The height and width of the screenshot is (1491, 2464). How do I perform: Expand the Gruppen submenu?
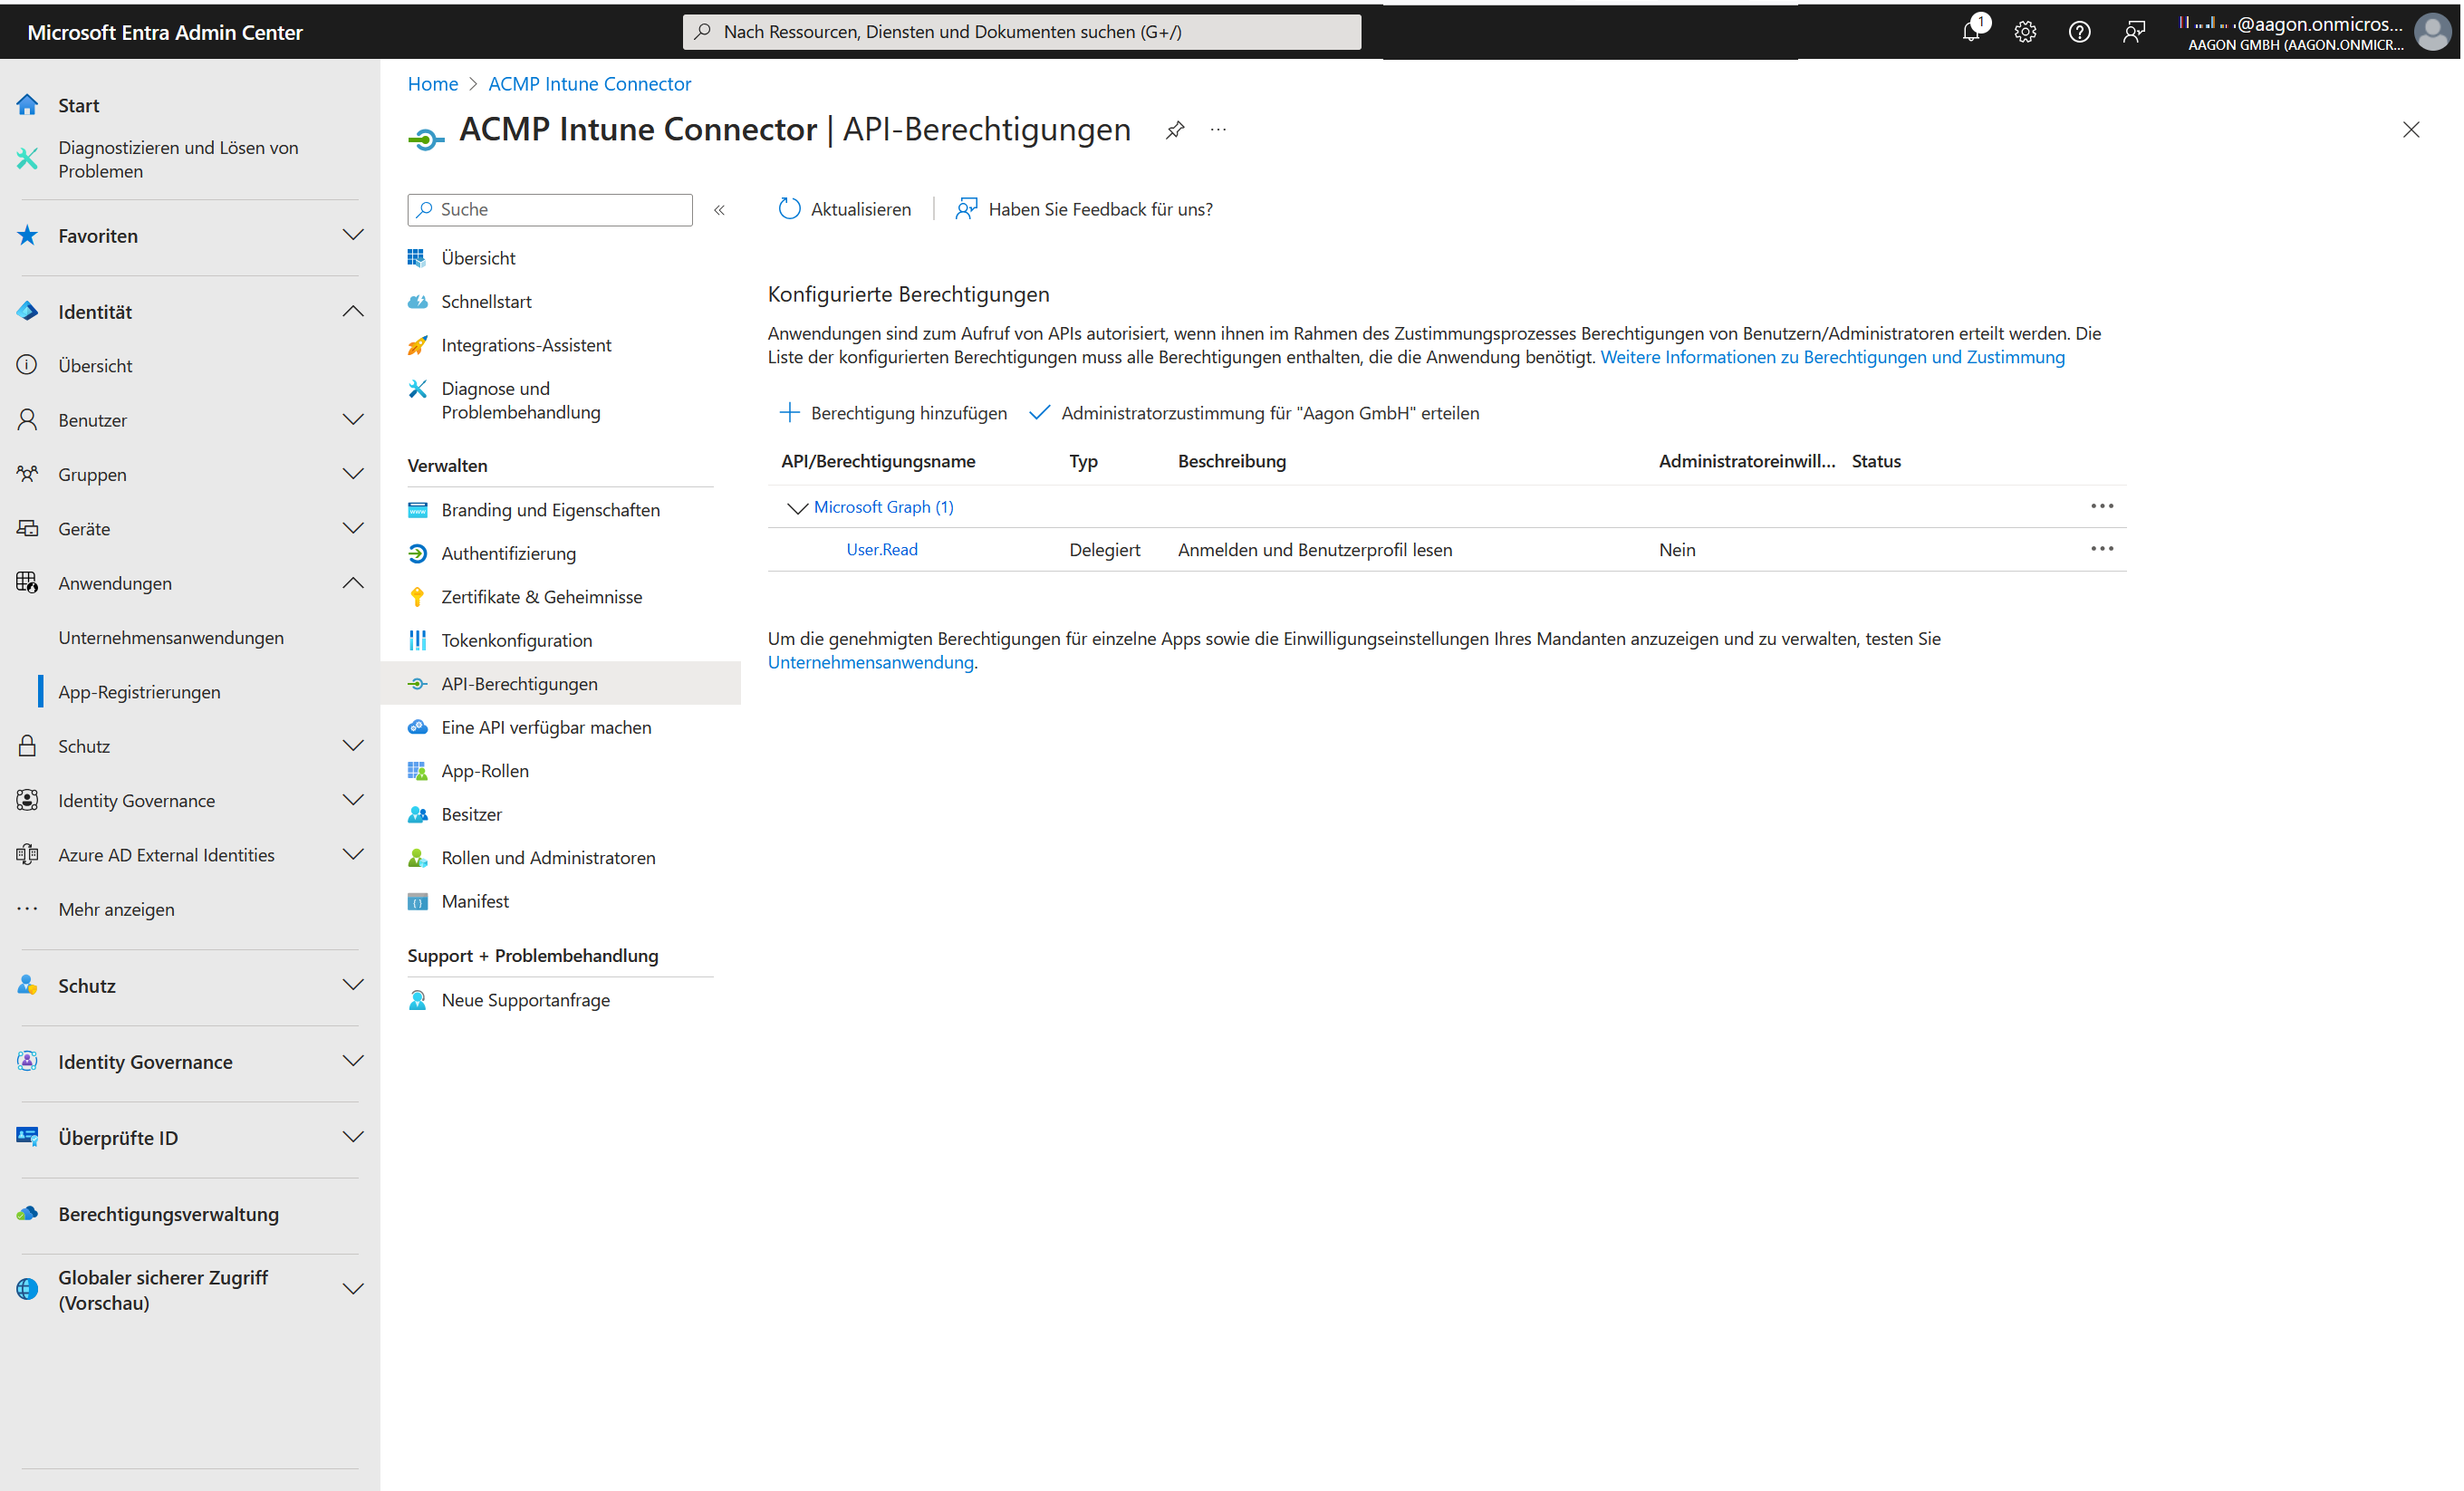click(x=352, y=474)
